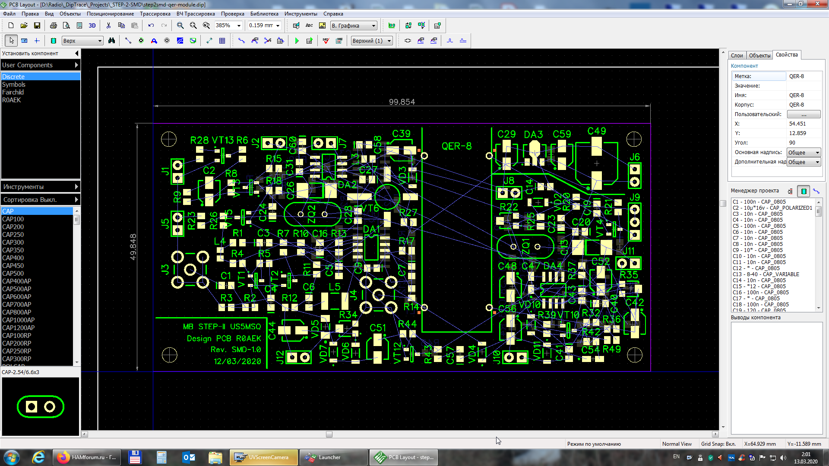Click the print icon in toolbar
829x466 pixels.
(53, 26)
